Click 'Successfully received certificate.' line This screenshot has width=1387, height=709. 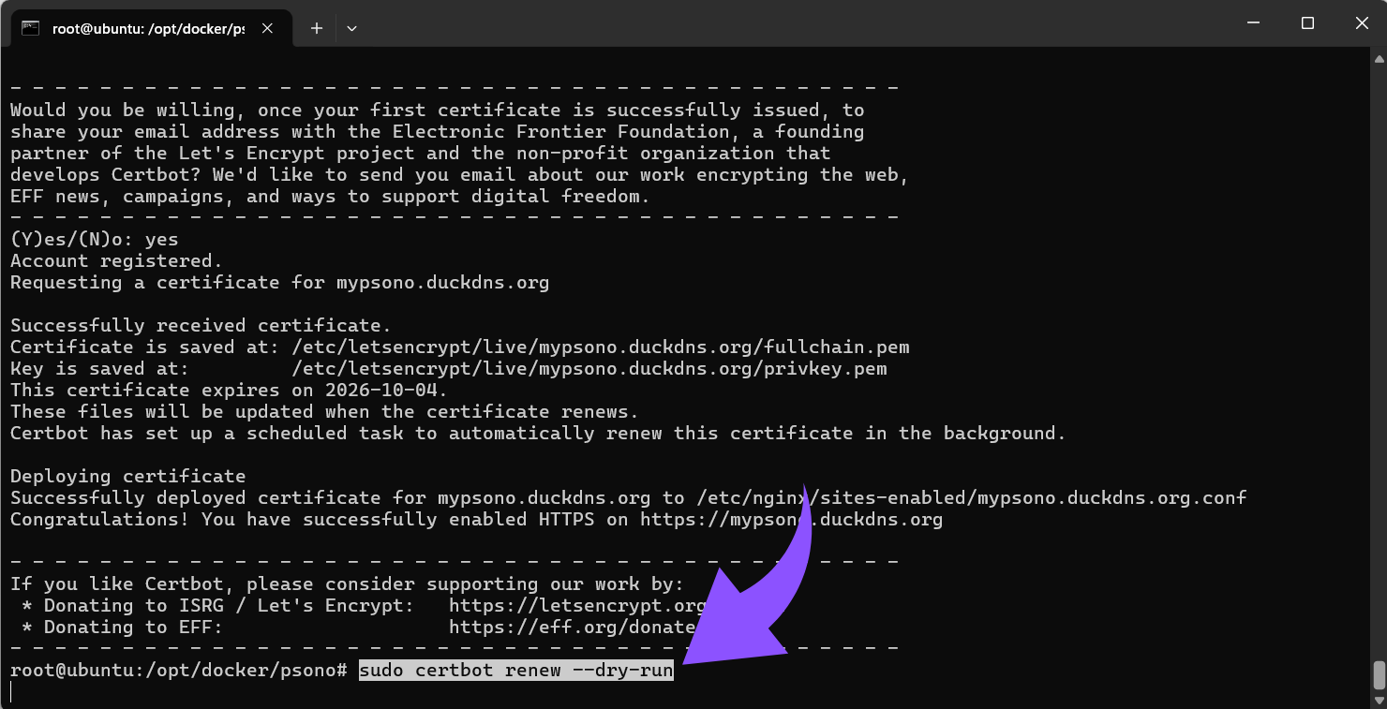pyautogui.click(x=201, y=326)
